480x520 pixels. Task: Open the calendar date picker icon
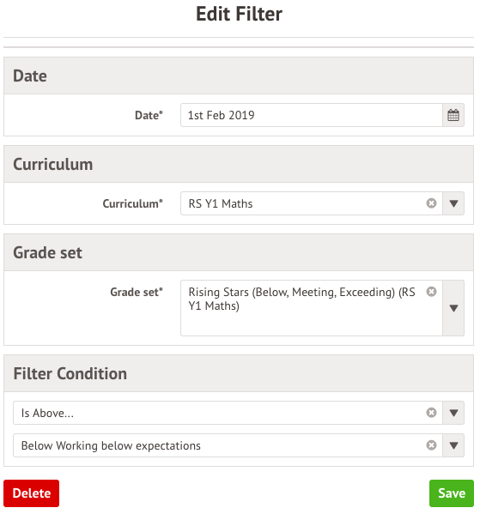(x=453, y=115)
